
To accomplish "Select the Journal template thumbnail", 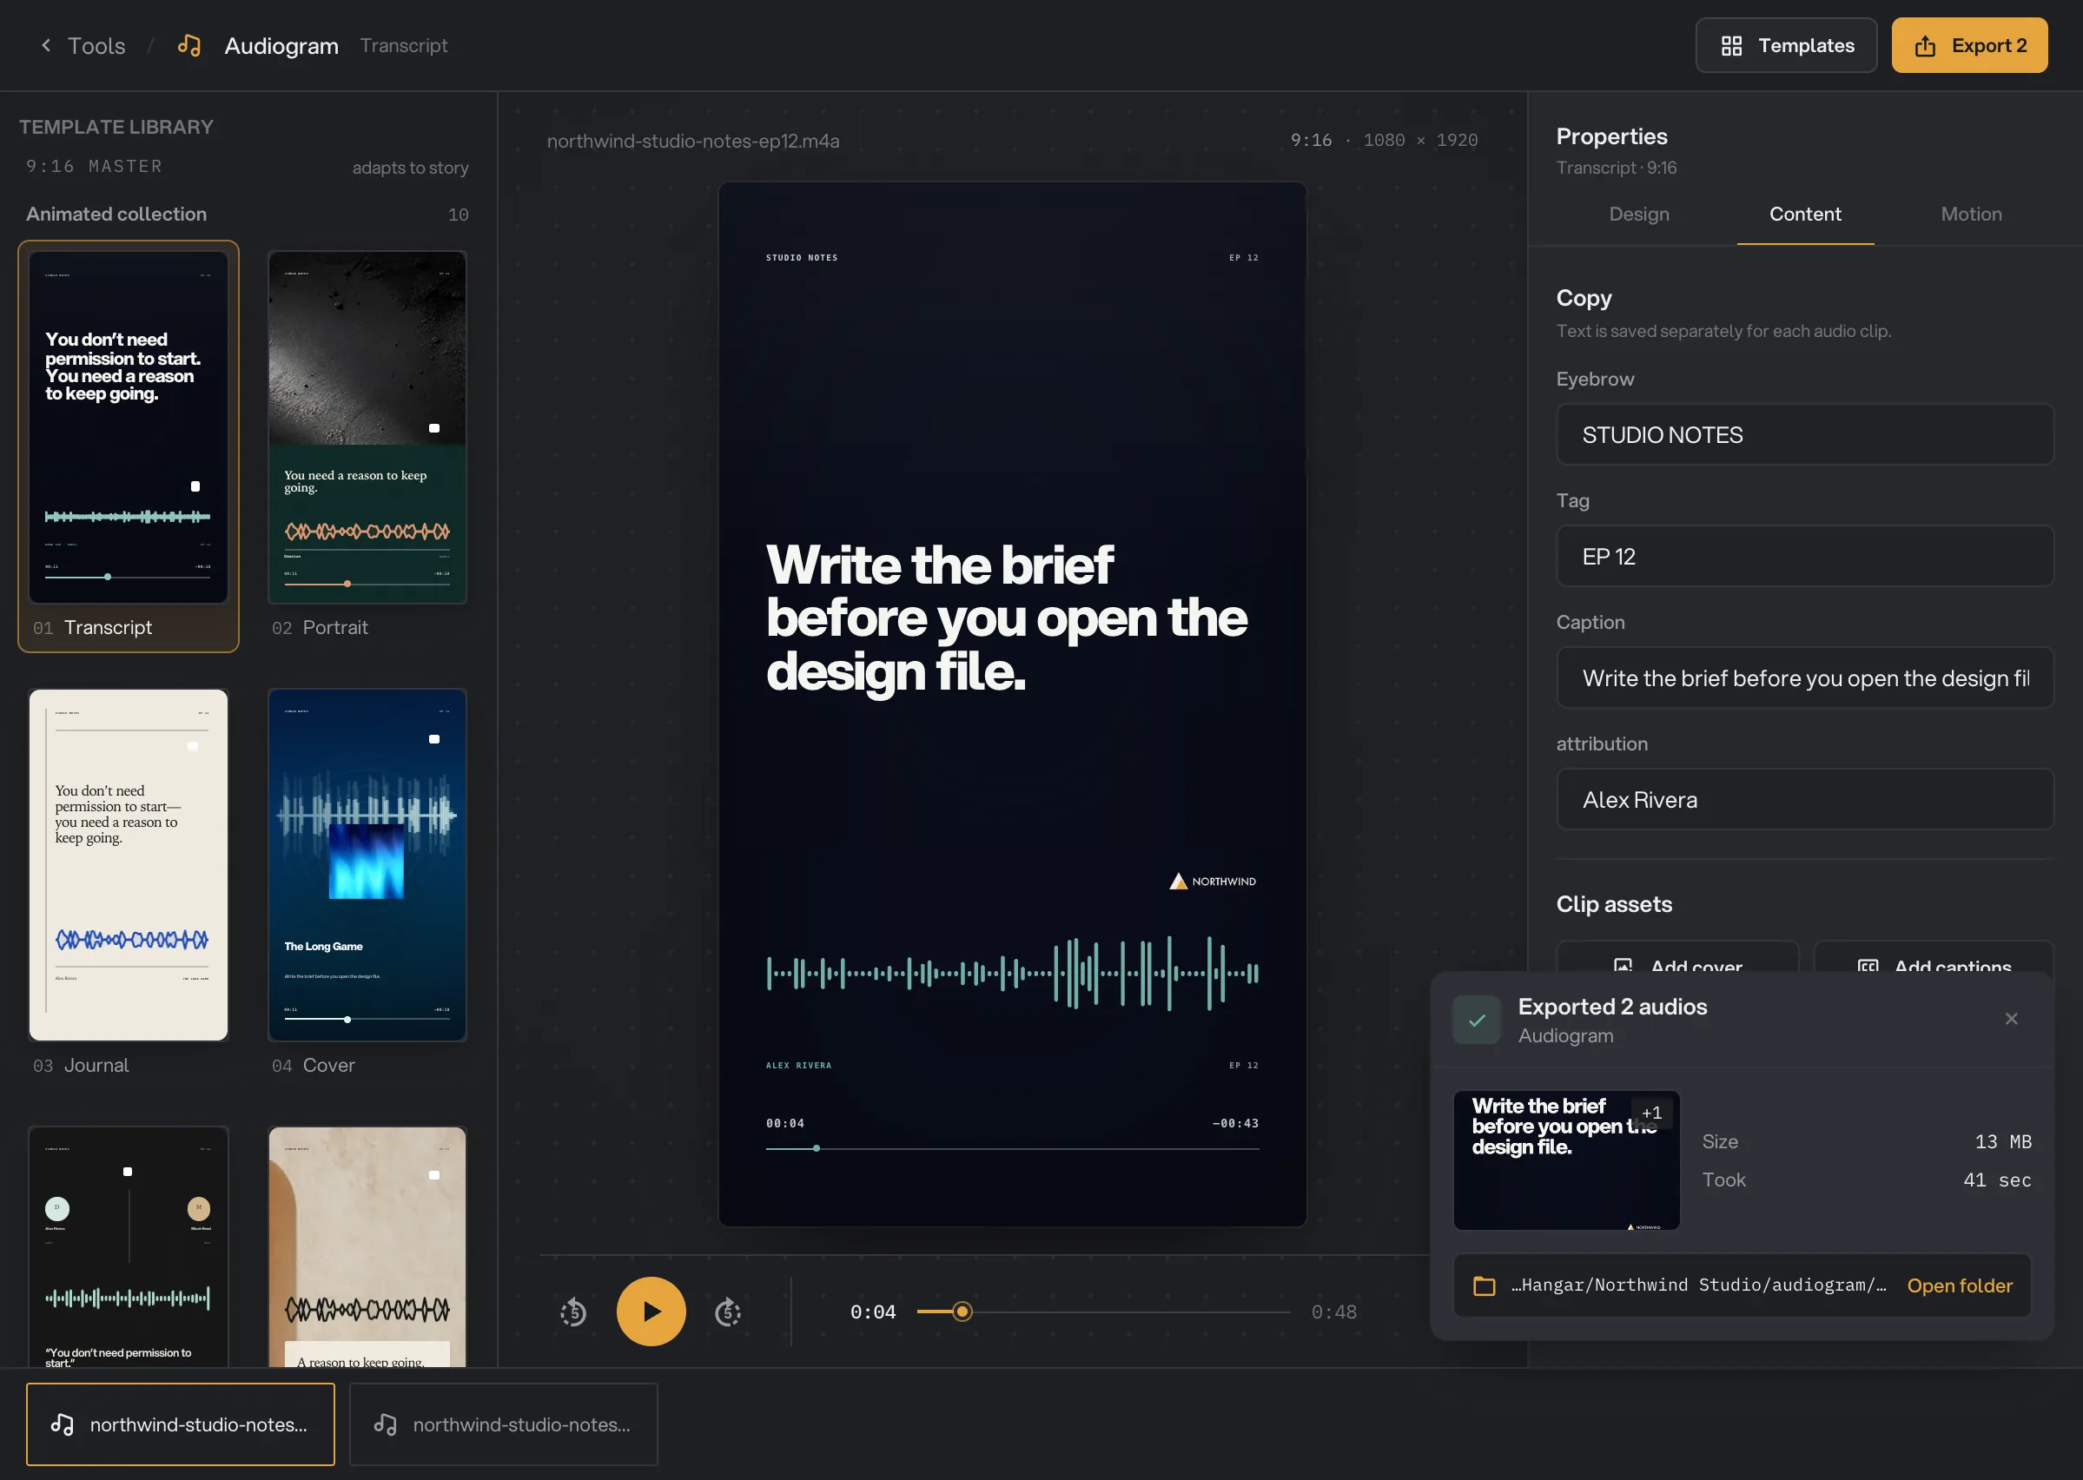I will 129,865.
